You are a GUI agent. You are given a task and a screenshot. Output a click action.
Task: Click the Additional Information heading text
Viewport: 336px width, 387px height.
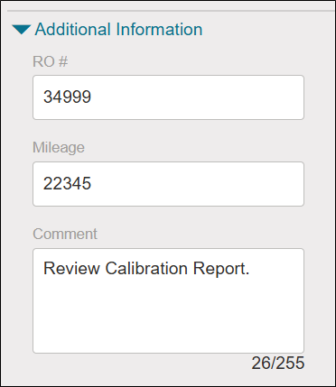point(118,30)
